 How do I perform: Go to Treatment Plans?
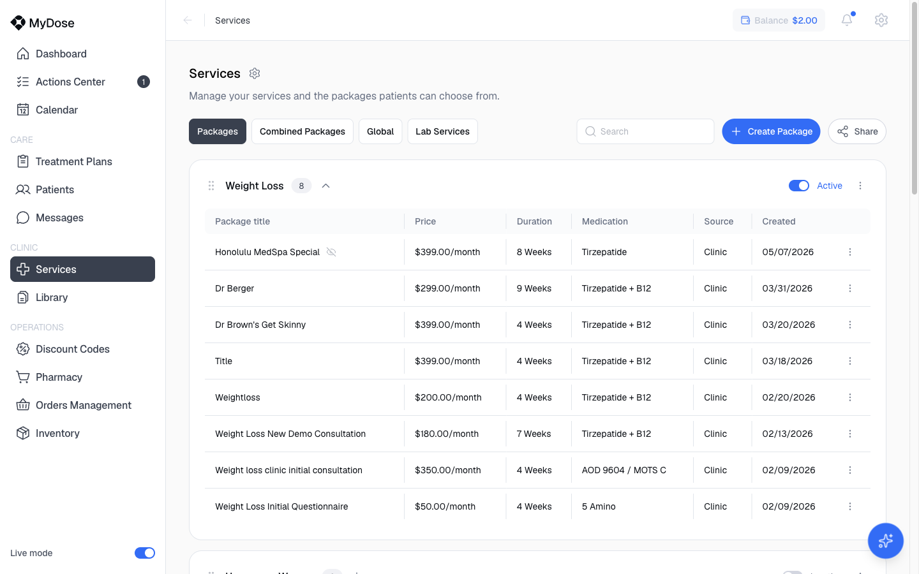(x=82, y=161)
